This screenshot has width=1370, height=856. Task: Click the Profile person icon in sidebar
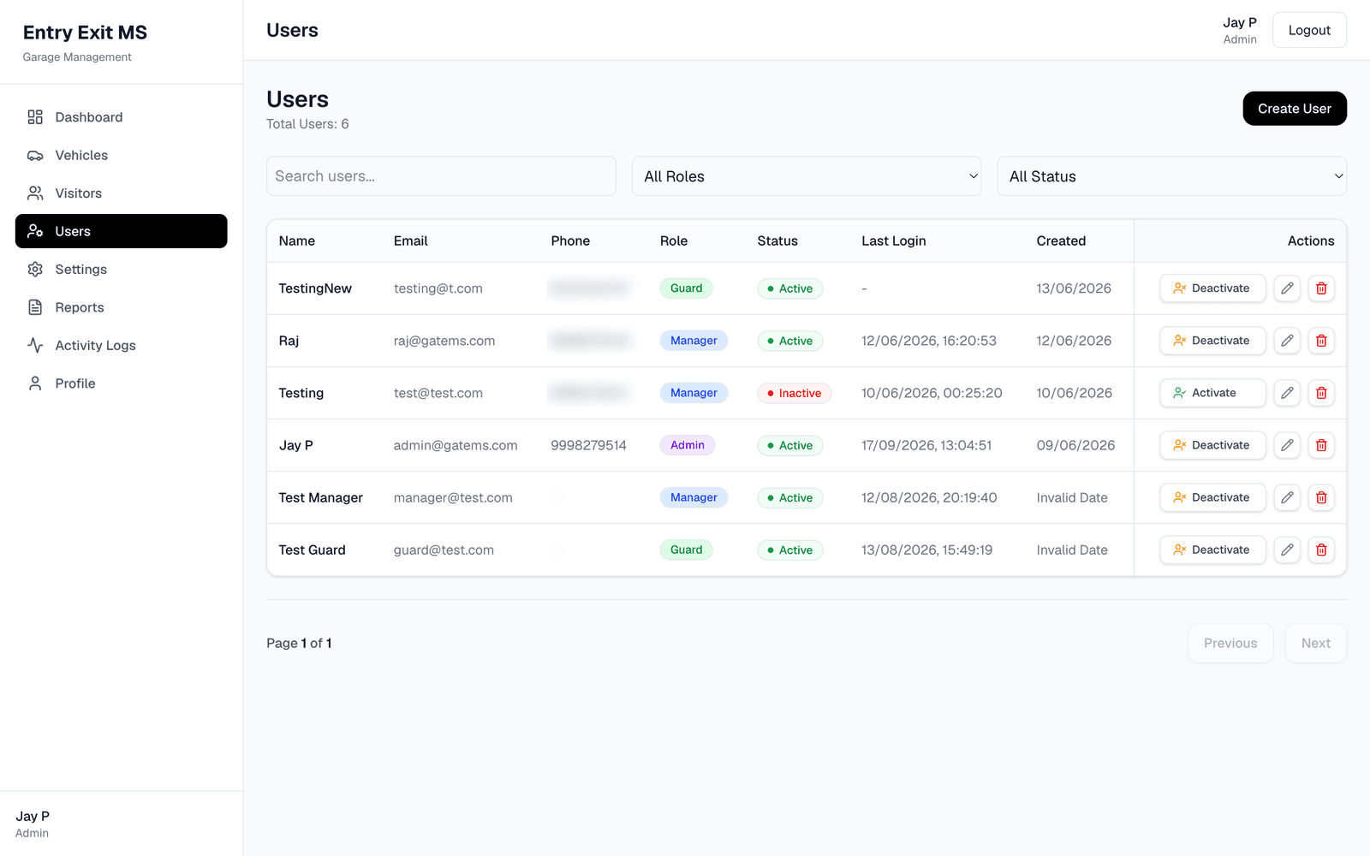click(x=35, y=383)
